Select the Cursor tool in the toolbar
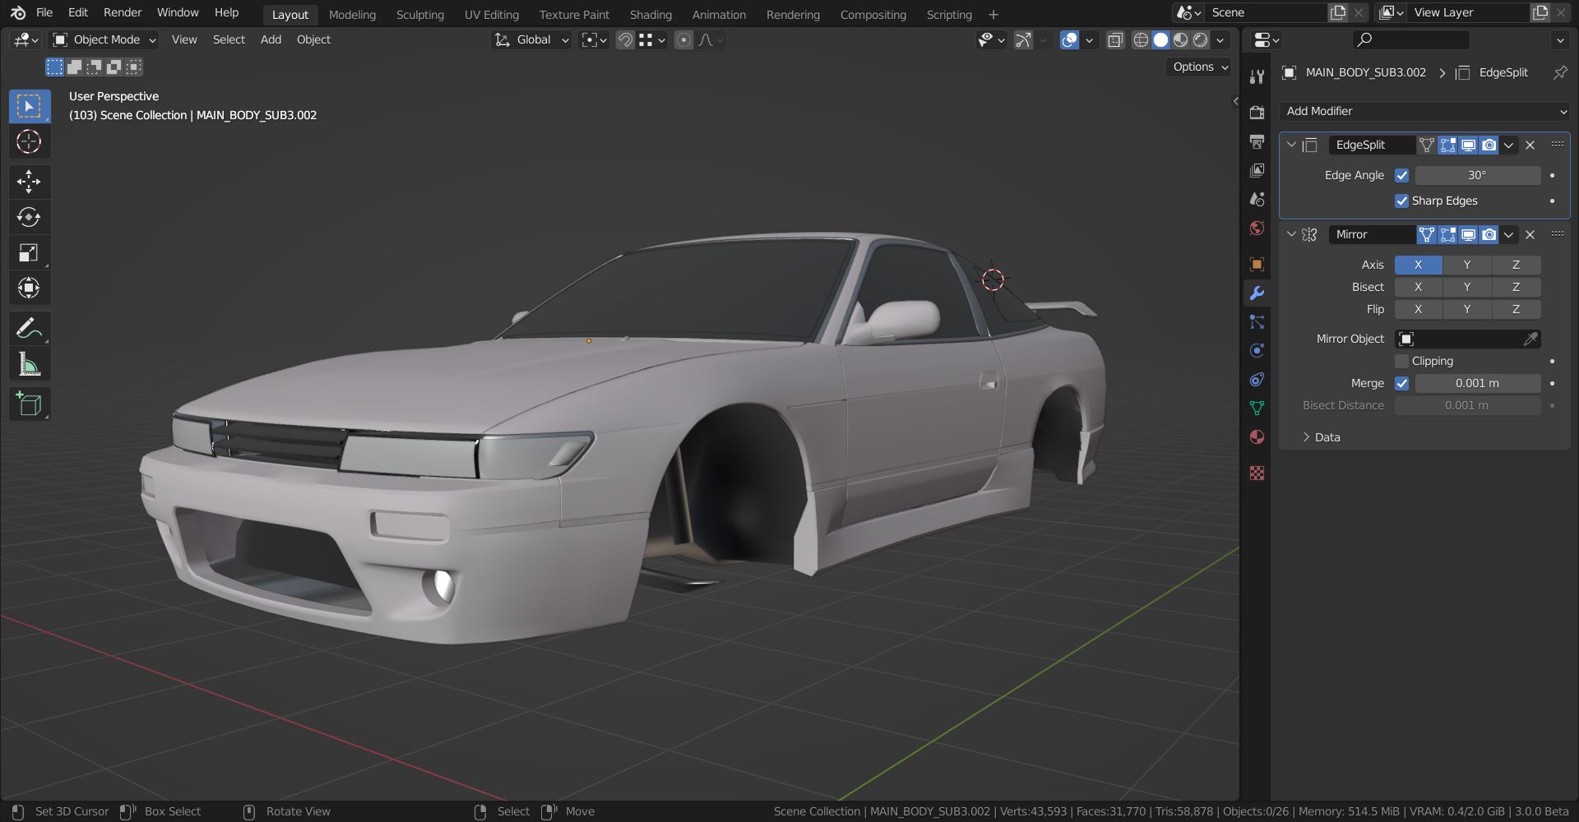 [29, 142]
